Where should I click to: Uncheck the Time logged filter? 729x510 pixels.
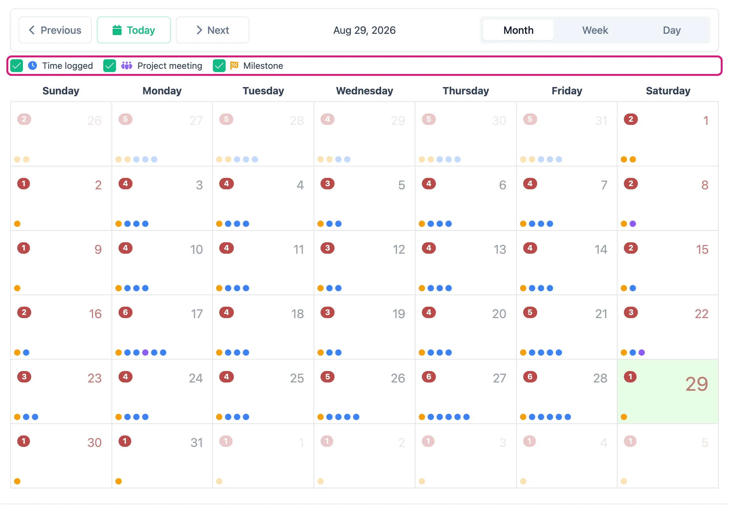pyautogui.click(x=17, y=66)
